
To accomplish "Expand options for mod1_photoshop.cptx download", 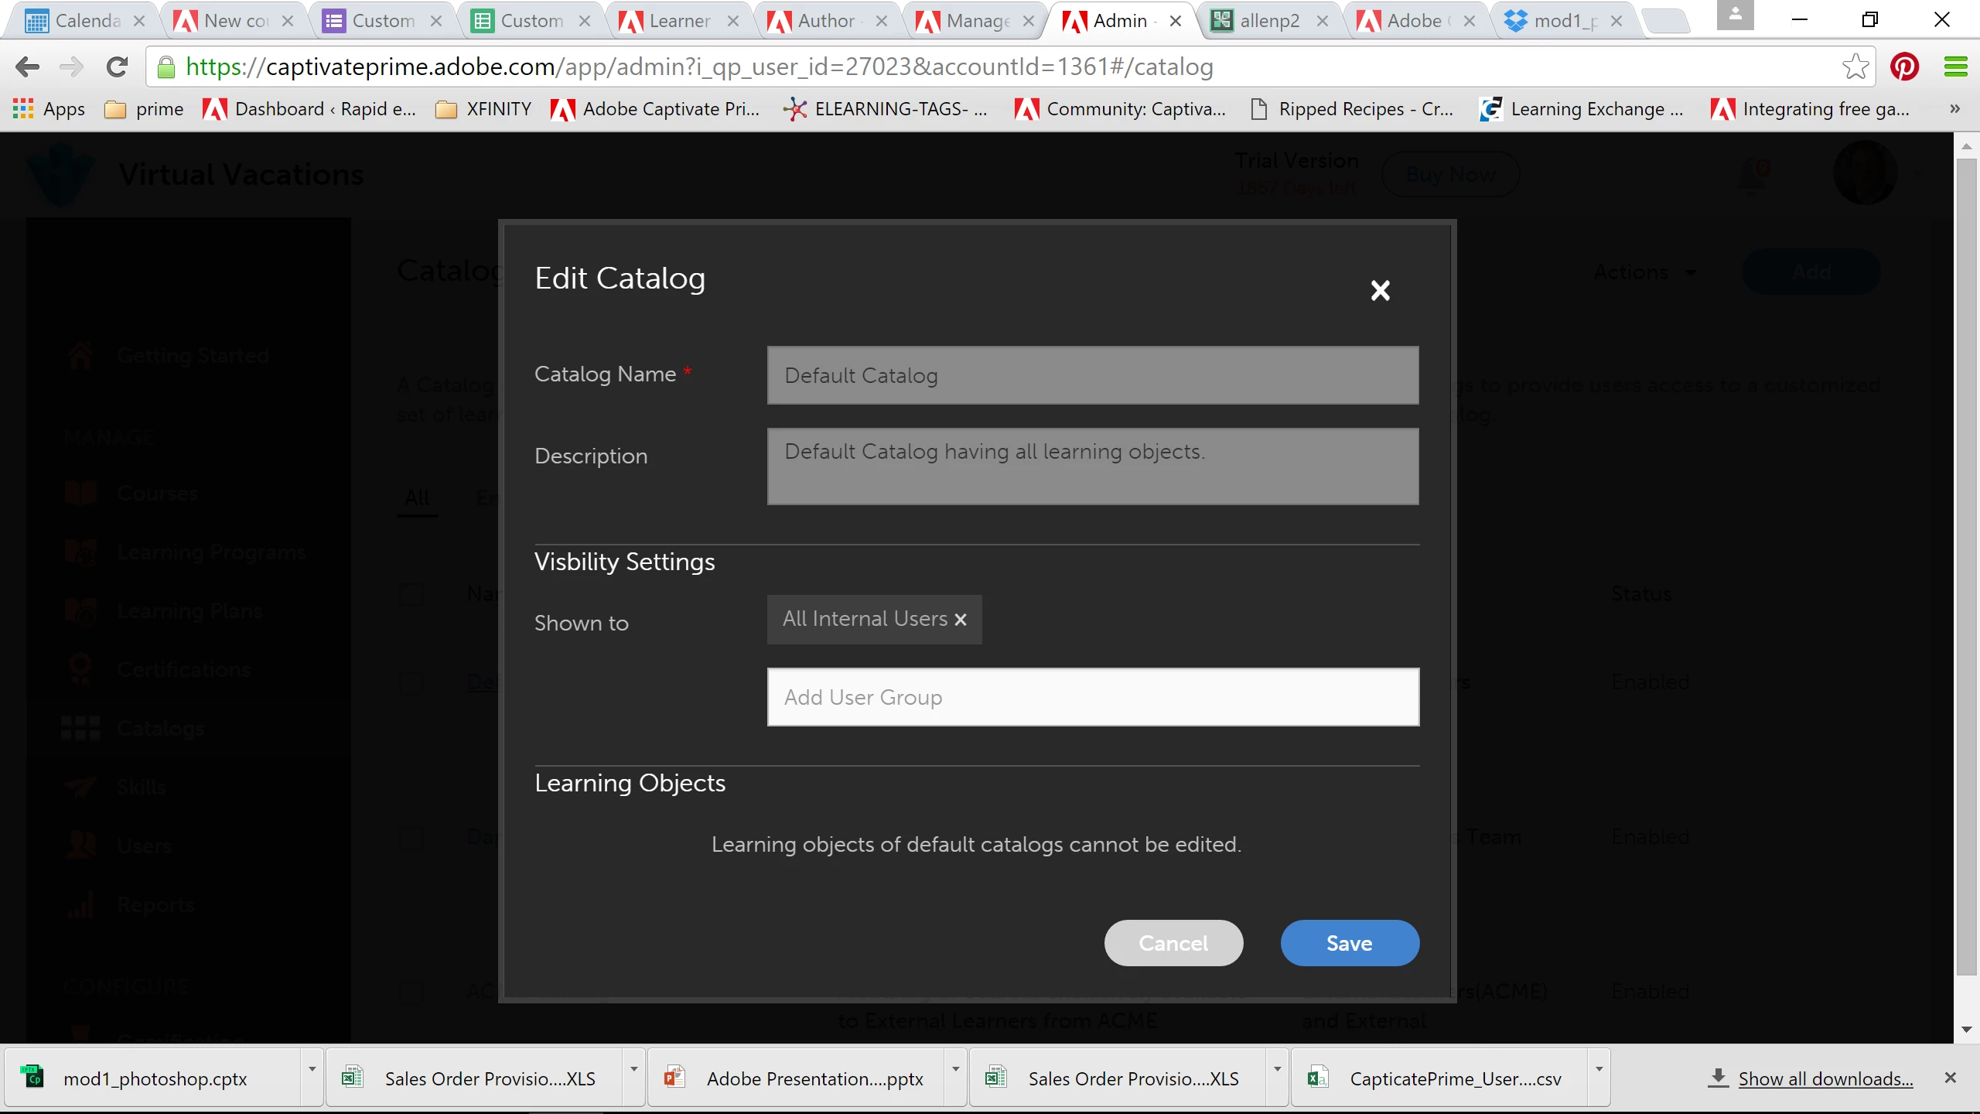I will (x=312, y=1070).
